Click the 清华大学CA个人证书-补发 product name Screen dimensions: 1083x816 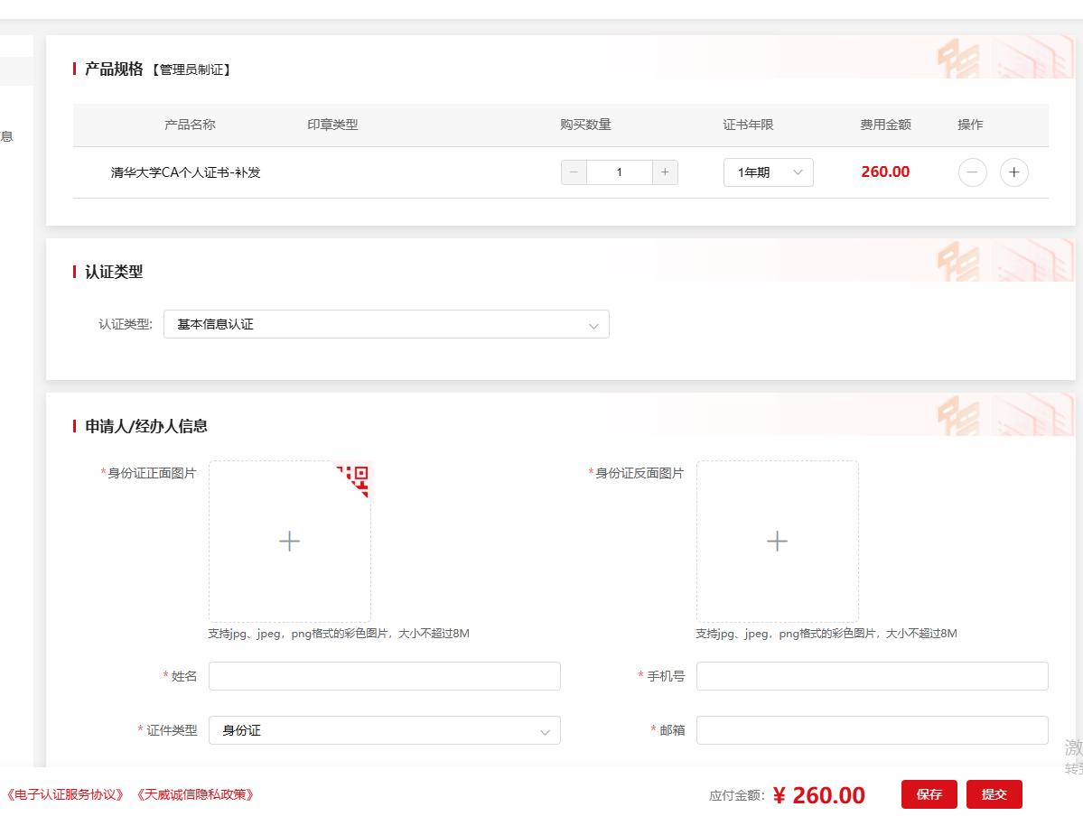(185, 172)
